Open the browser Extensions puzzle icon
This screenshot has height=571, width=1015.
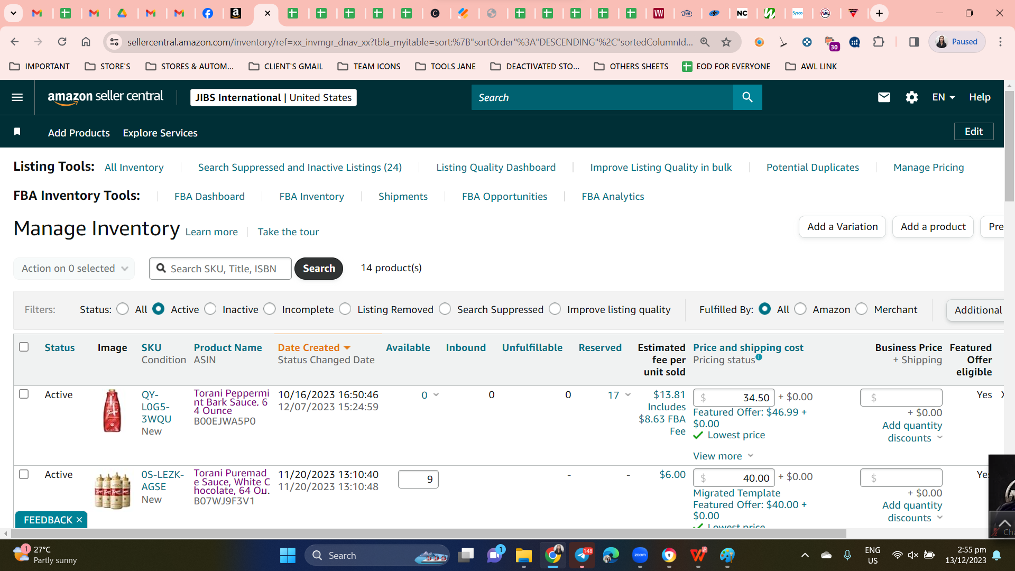click(x=879, y=42)
